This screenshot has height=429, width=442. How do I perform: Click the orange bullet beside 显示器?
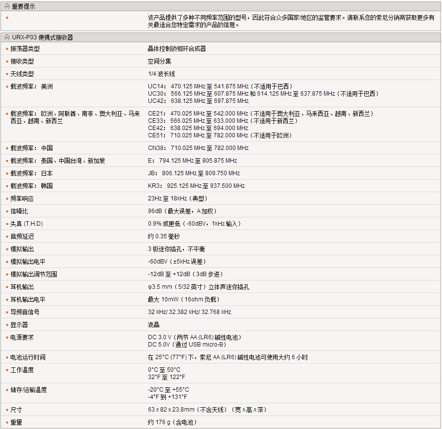[7, 325]
